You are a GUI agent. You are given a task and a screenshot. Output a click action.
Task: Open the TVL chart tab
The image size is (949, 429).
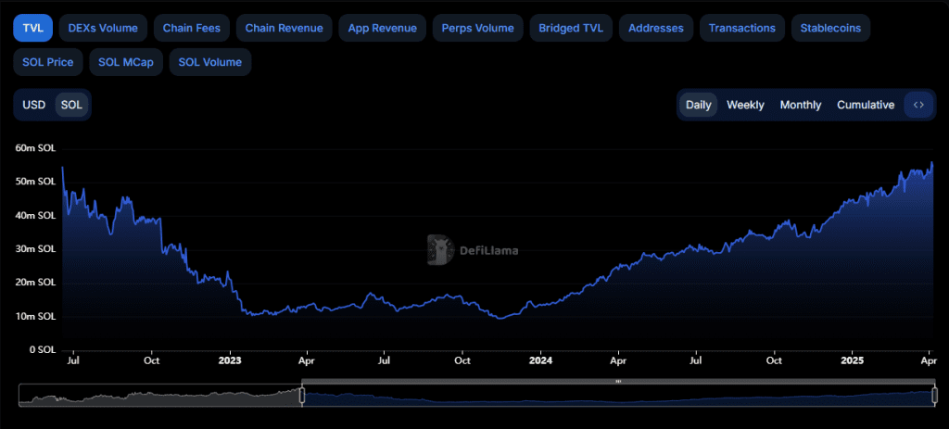(33, 28)
